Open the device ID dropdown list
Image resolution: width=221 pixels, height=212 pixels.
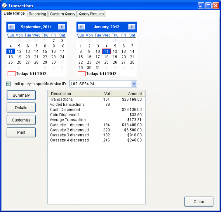134,84
